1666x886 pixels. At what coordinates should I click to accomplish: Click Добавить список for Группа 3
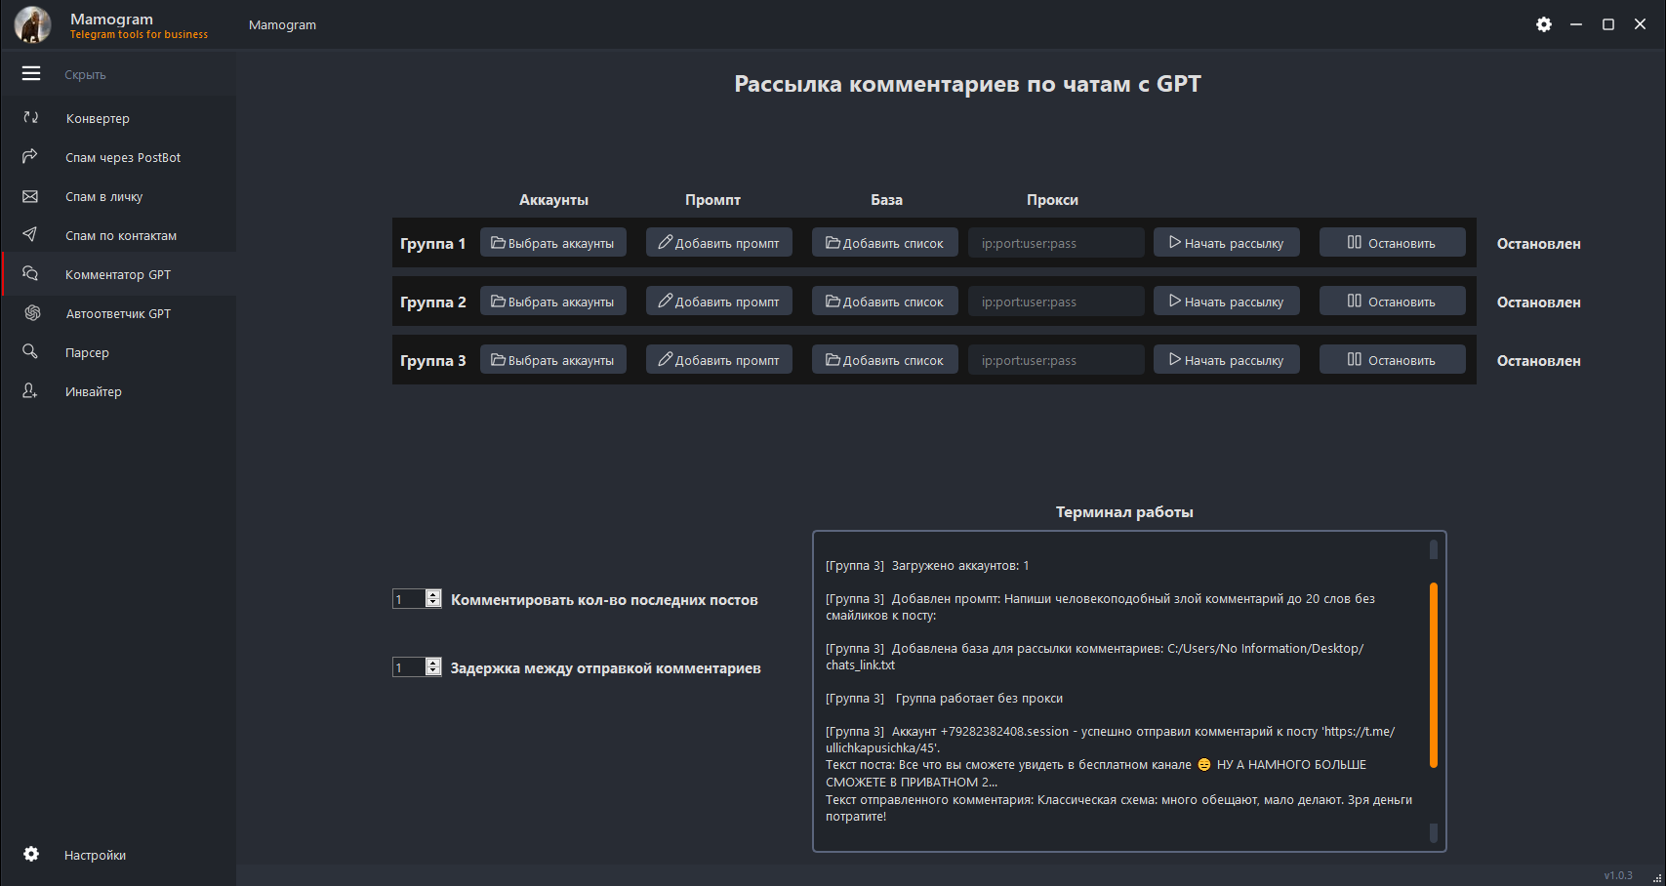coord(884,360)
